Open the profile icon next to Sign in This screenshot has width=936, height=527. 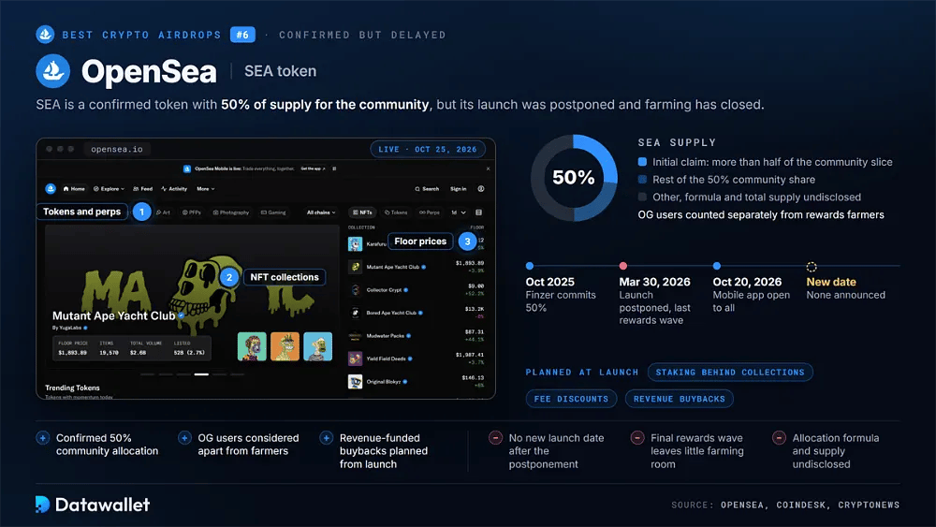click(480, 188)
